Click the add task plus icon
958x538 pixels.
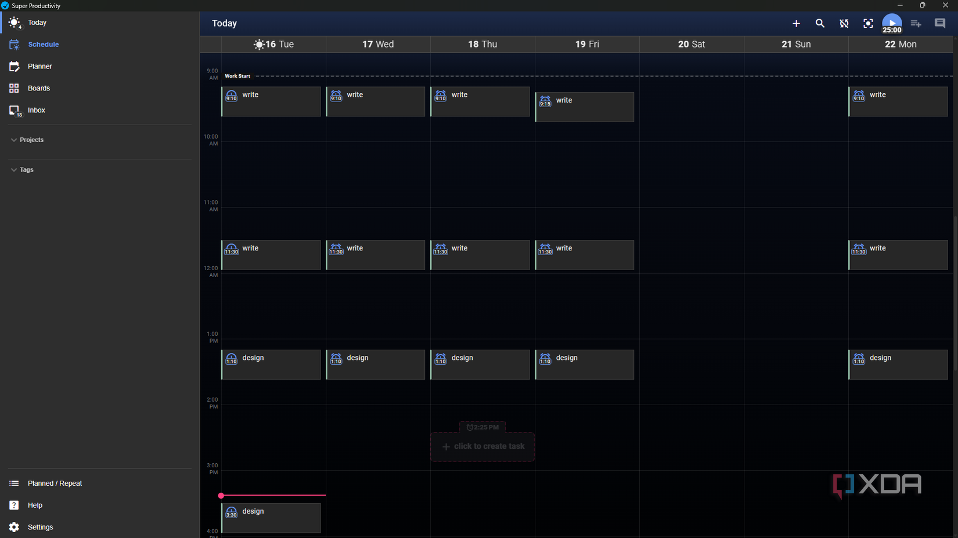(x=796, y=23)
